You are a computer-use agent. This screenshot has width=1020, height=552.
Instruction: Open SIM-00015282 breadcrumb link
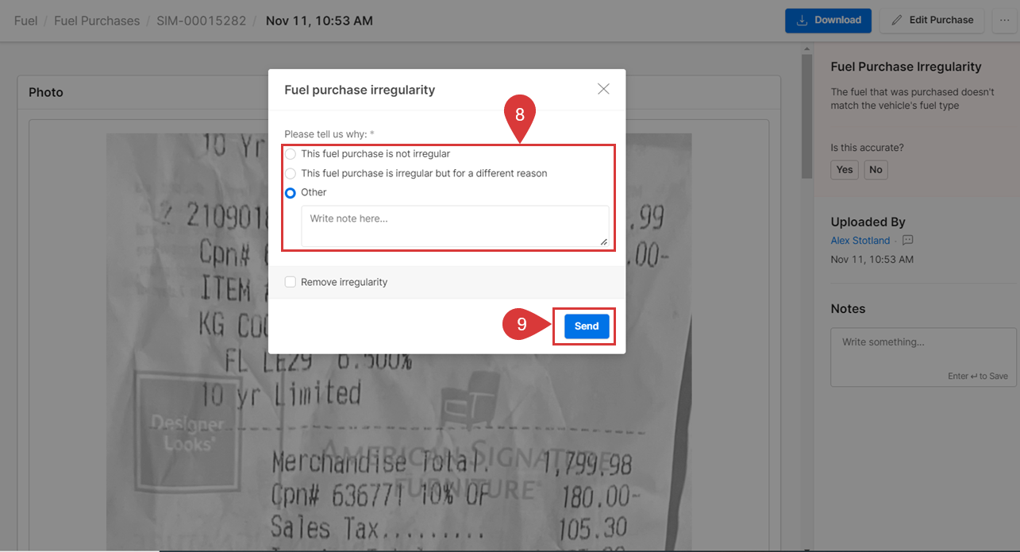202,21
